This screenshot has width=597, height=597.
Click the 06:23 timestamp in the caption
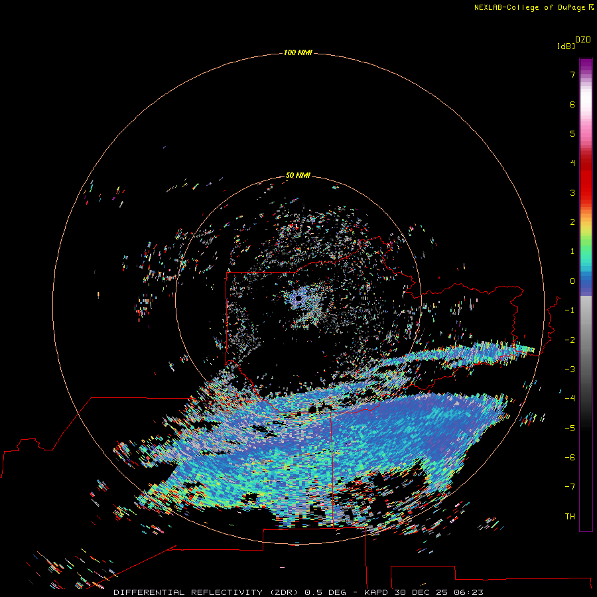[469, 592]
